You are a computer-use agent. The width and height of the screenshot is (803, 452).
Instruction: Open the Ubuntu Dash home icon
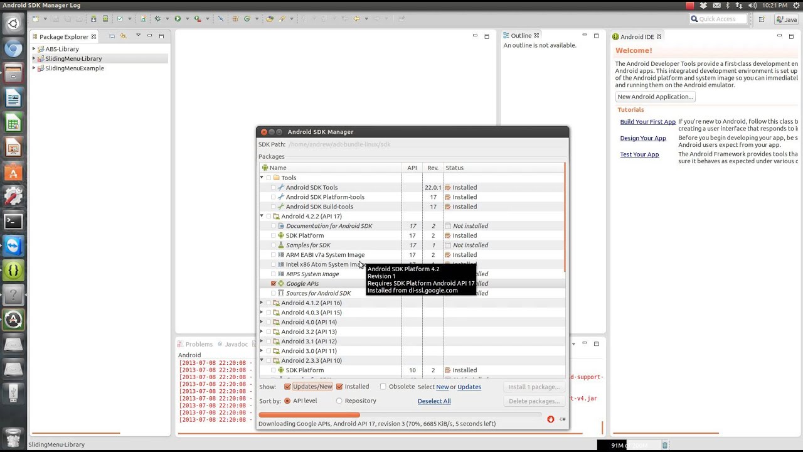pos(13,24)
